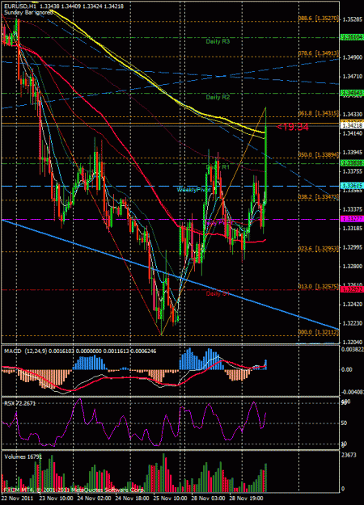The image size is (364, 505).
Task: Select the 050.0 [1.33894] Fibonacci label
Action: (318, 154)
